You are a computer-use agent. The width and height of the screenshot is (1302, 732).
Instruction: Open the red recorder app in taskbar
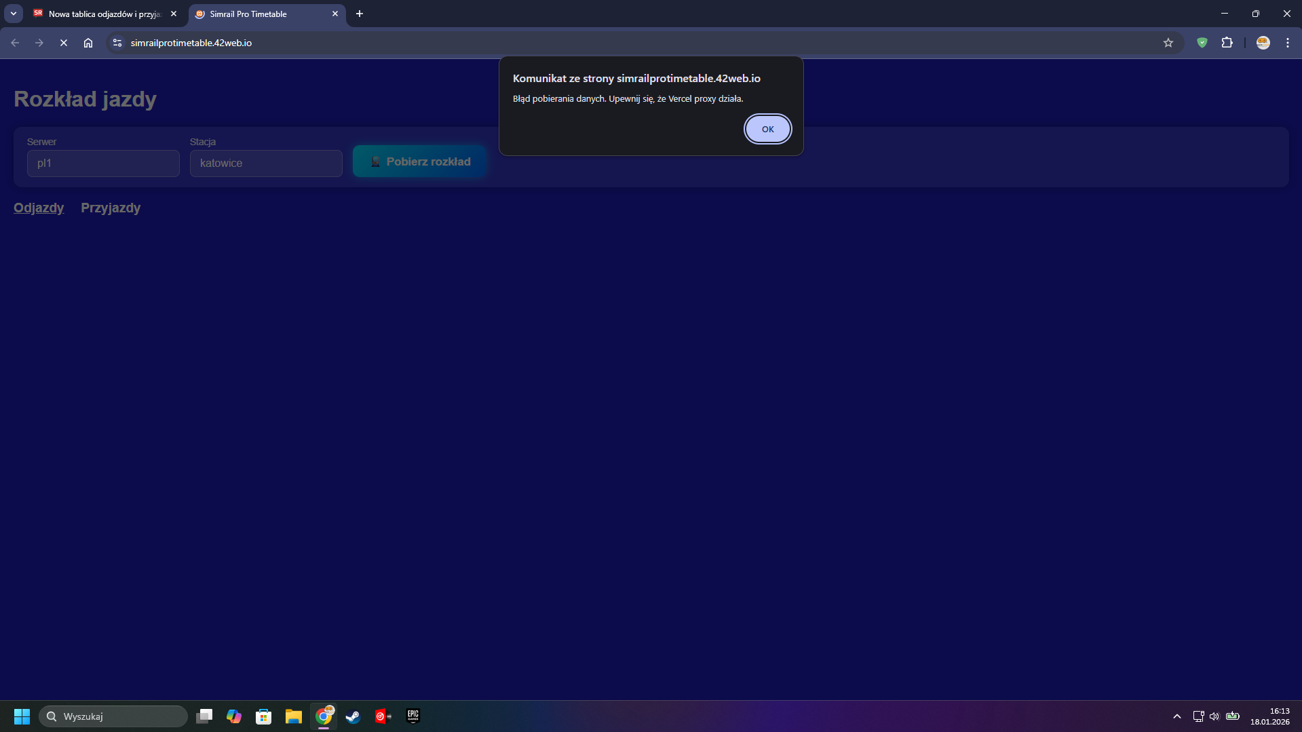coord(383,716)
